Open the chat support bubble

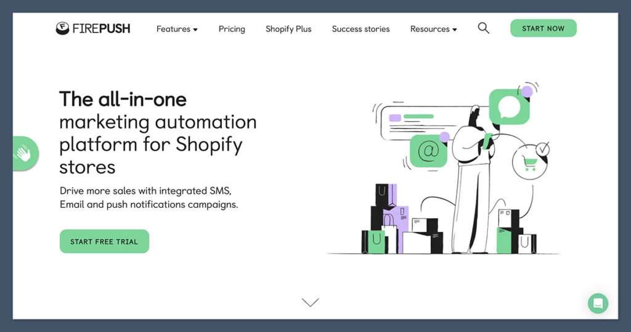(x=598, y=303)
